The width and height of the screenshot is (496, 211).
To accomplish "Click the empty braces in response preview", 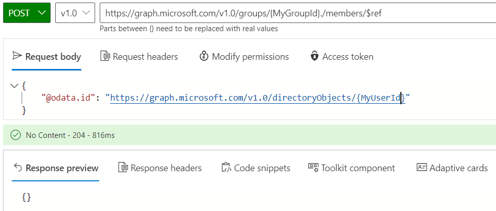I will [x=27, y=197].
